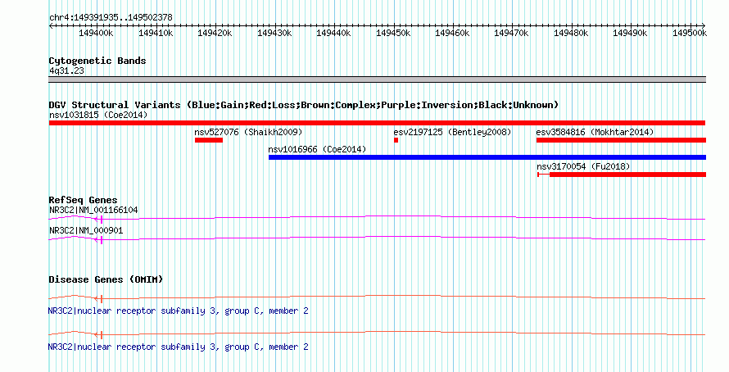
Task: Click the nsv527076 (Shaikh2009) label
Action: (248, 132)
